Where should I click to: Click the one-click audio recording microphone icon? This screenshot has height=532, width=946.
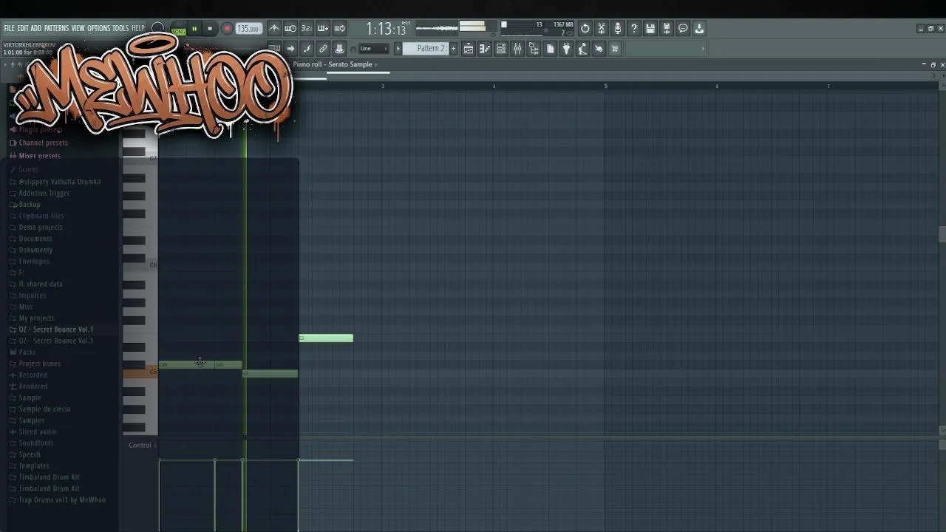618,29
